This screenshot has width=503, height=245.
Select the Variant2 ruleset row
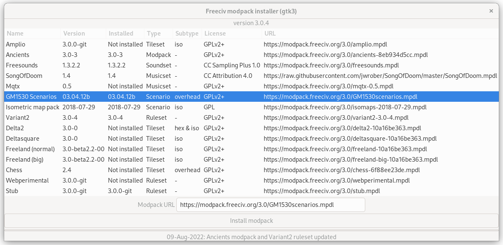click(18, 118)
